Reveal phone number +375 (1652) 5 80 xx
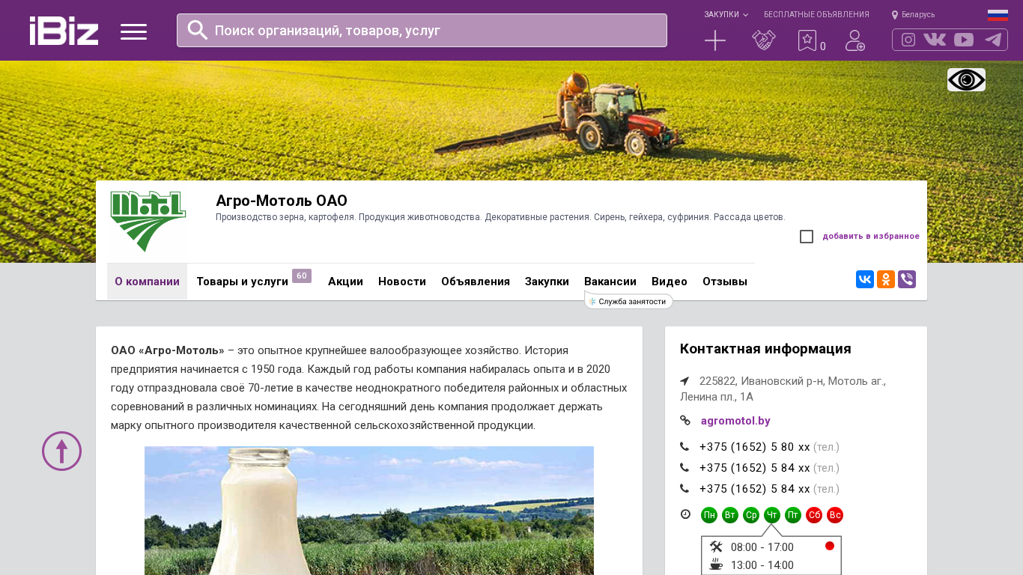 pyautogui.click(x=755, y=447)
